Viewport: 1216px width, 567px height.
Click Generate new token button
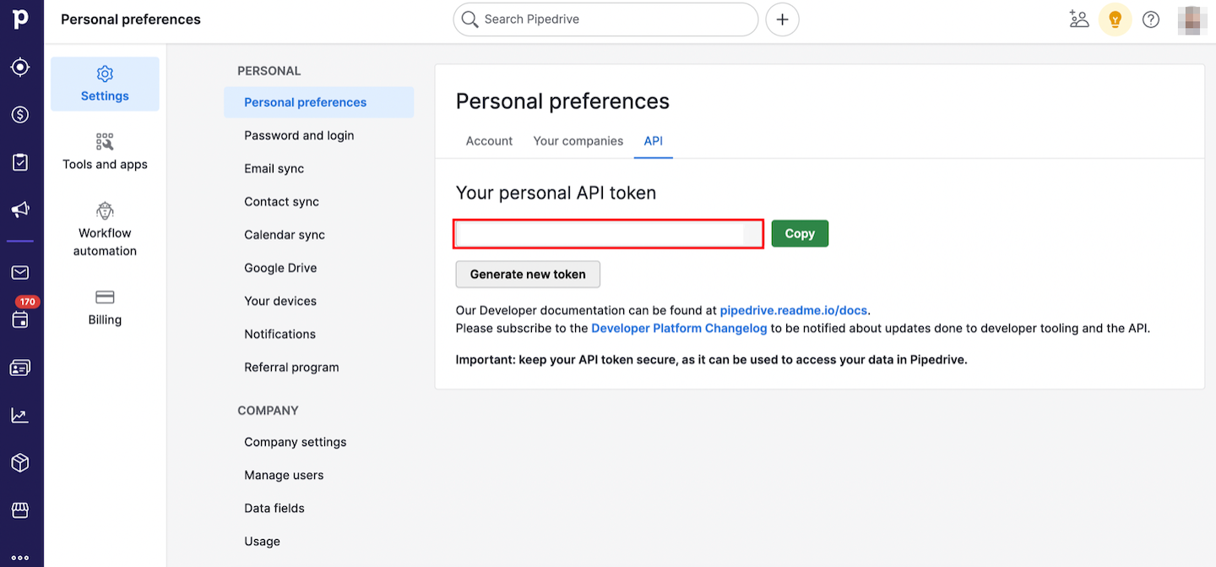(x=528, y=274)
